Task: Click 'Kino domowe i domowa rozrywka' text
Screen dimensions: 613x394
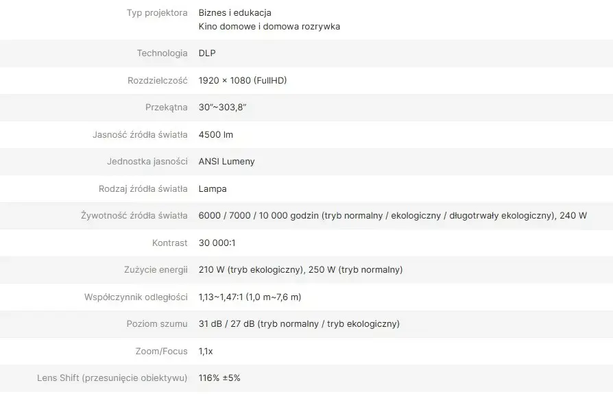Action: pos(269,27)
